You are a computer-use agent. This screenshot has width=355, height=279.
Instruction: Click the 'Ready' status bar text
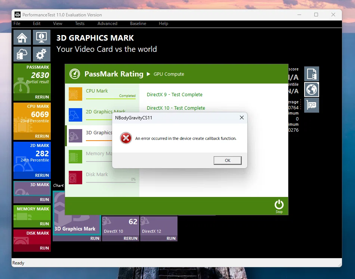click(x=18, y=263)
